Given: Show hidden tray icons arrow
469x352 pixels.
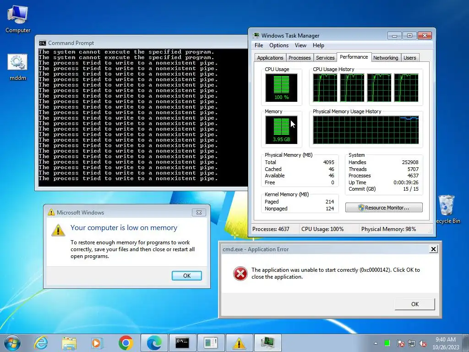Looking at the screenshot, I should [376, 343].
